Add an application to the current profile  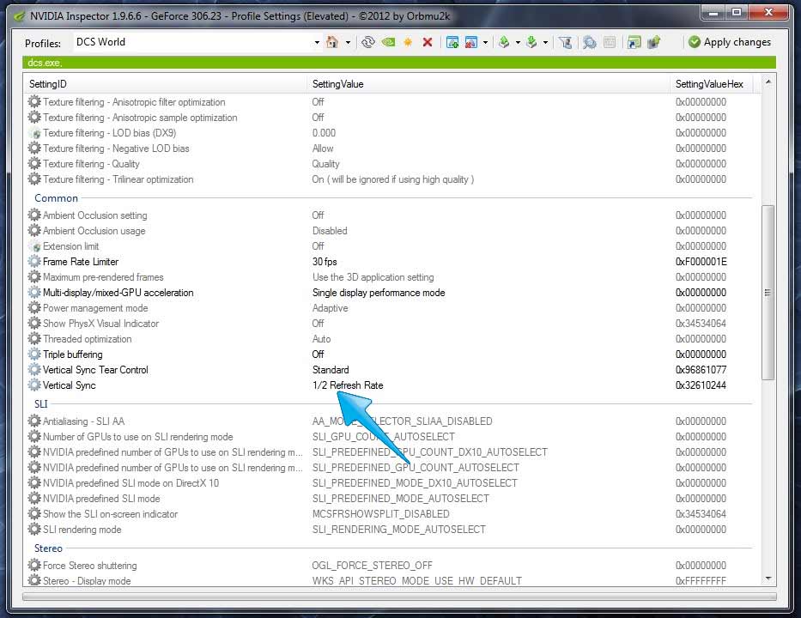click(452, 42)
